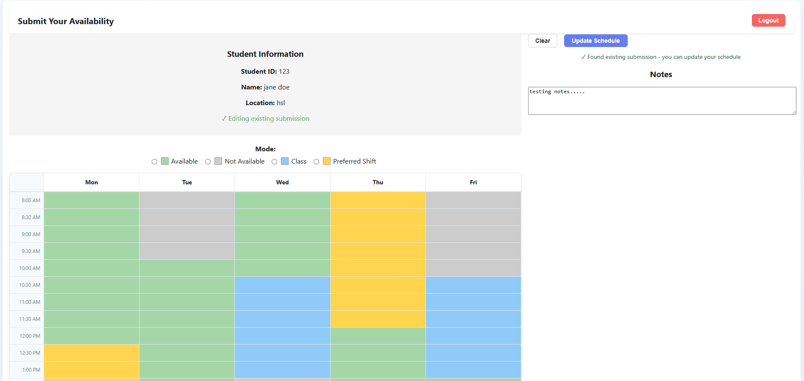
Task: Select the Thursday 11:30 AM preferred slot
Action: [378, 319]
